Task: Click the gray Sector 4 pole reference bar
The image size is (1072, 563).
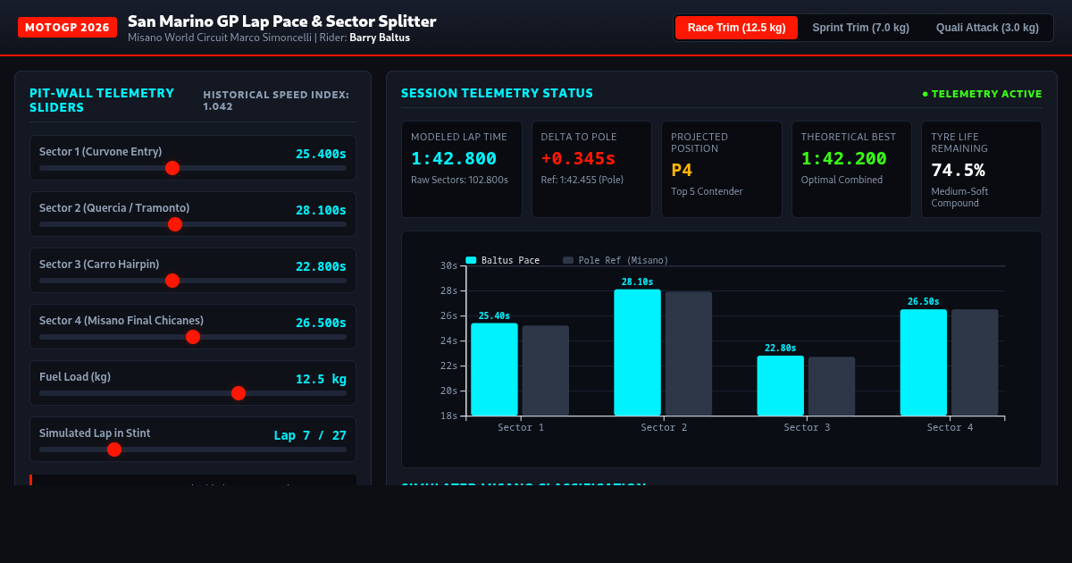Action: (x=975, y=363)
